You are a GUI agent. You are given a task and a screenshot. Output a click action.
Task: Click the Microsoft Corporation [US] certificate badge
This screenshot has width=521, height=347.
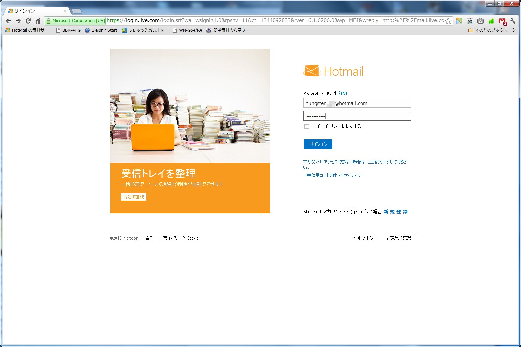tap(76, 21)
